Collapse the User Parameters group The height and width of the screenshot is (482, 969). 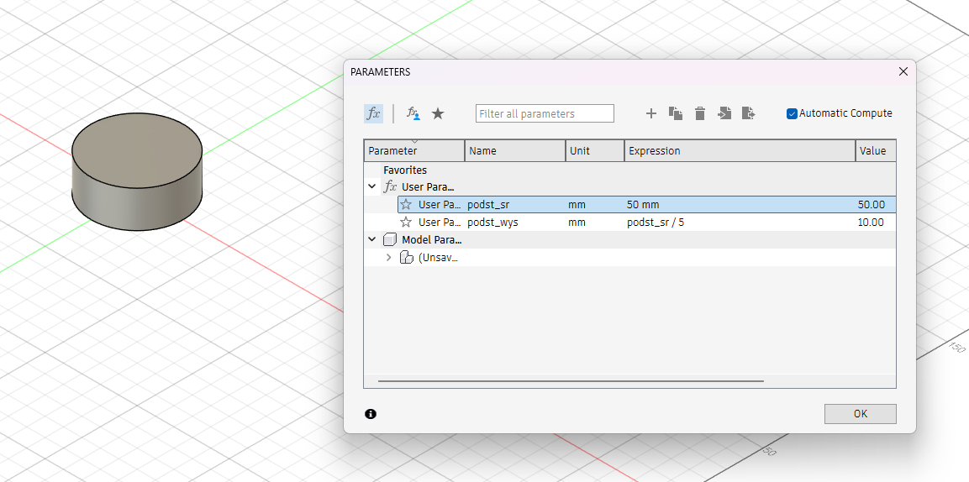click(372, 186)
